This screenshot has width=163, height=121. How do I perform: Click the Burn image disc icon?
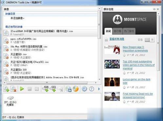[76, 89]
